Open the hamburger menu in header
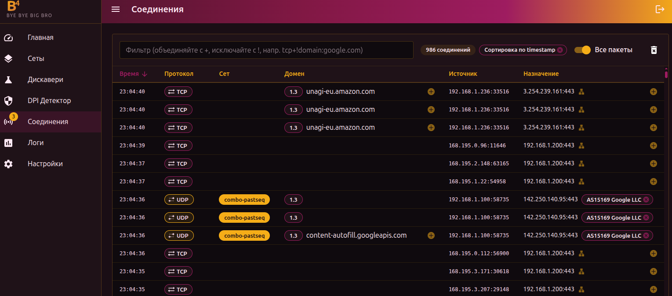Viewport: 672px width, 296px height. click(x=116, y=9)
